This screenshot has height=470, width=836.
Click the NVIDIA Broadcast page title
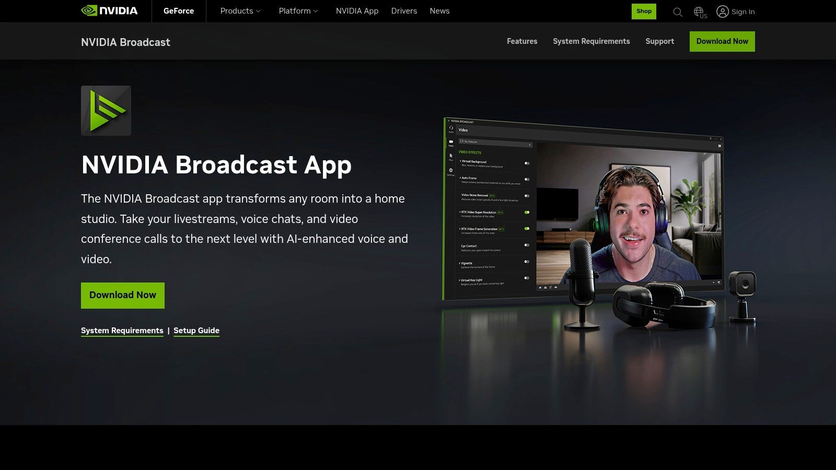[125, 42]
